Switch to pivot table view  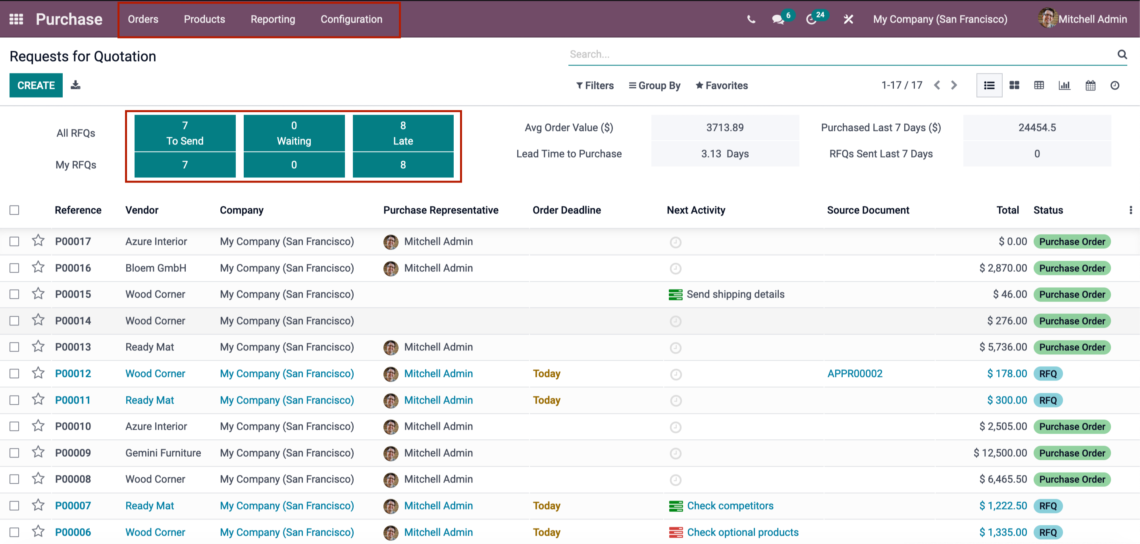[x=1039, y=85]
